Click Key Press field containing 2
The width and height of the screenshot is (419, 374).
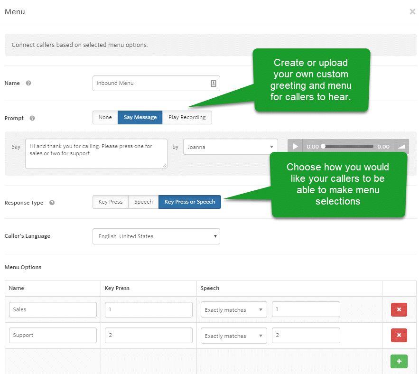coord(149,335)
